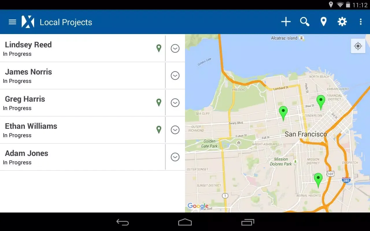Tap battery icon in status bar
Viewport: 370px width, 231px height.
[348, 5]
